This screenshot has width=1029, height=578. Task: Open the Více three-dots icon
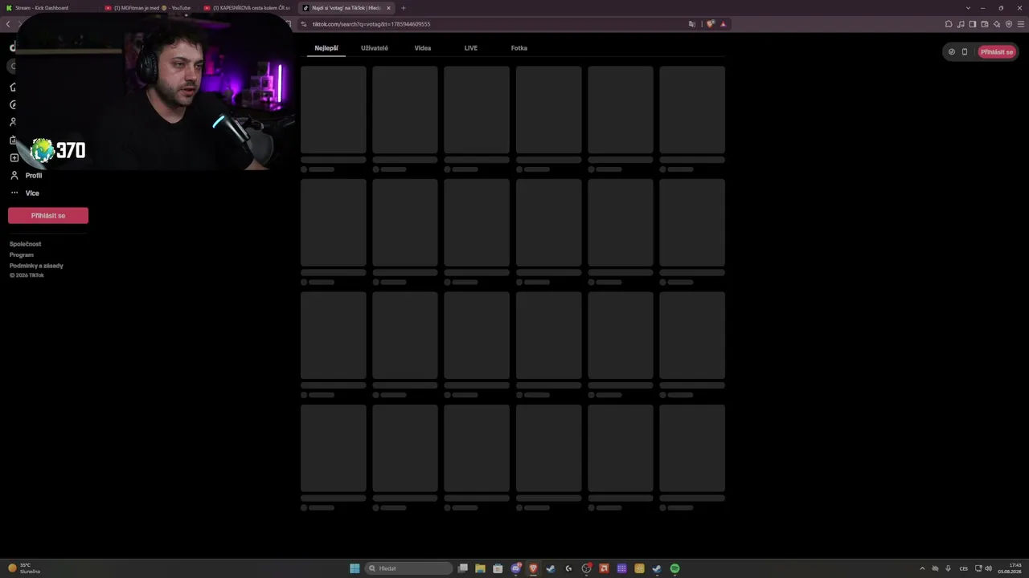click(x=14, y=193)
